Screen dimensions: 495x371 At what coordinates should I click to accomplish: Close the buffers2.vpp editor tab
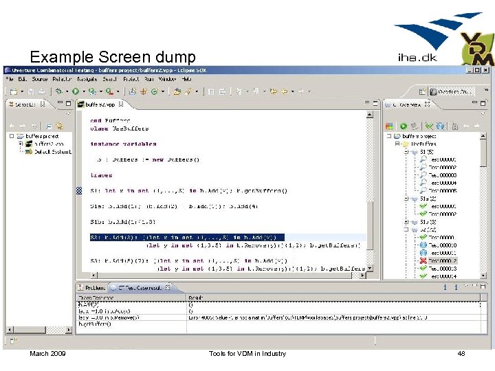(120, 104)
